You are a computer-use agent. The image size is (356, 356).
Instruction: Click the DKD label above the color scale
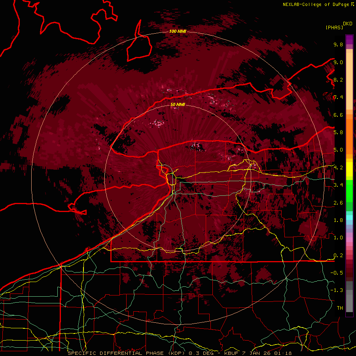[x=348, y=24]
